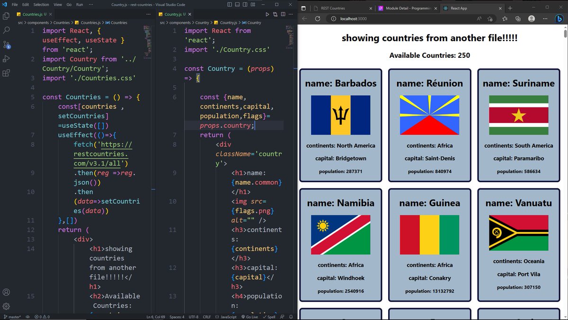Close the Countries.js editor tab
The height and width of the screenshot is (320, 568).
51,15
